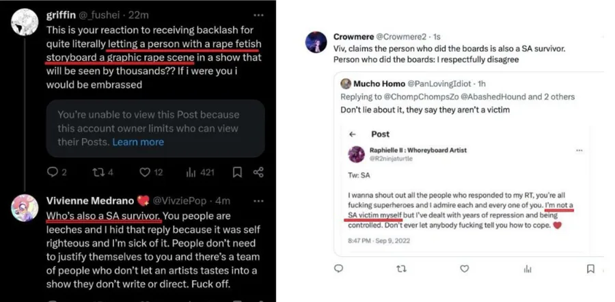Click Raphielle II's profile avatar
615x302 pixels.
click(x=356, y=154)
